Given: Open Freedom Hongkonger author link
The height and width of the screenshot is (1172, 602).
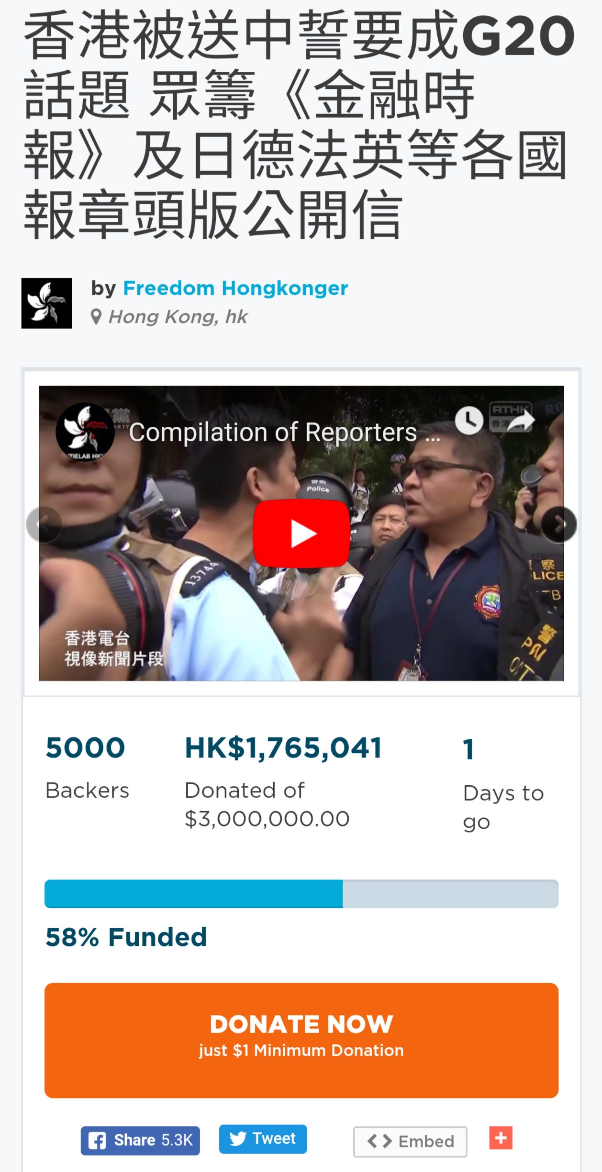Looking at the screenshot, I should (235, 289).
